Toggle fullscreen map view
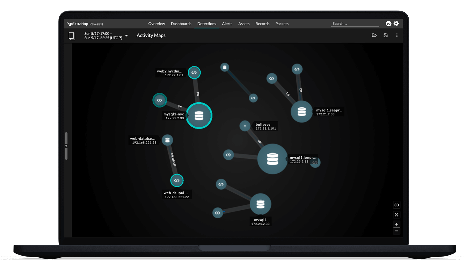The height and width of the screenshot is (268, 464). (x=397, y=215)
